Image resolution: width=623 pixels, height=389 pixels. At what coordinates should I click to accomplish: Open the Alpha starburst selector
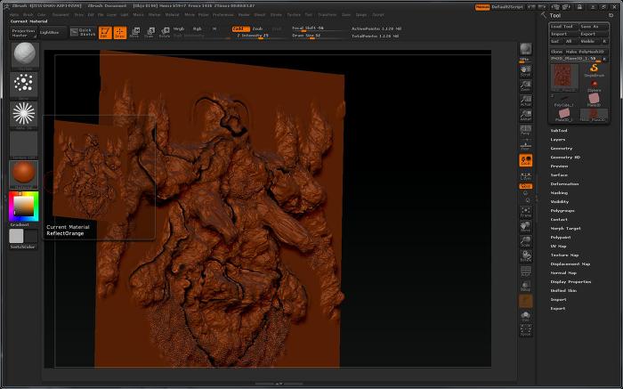click(23, 115)
